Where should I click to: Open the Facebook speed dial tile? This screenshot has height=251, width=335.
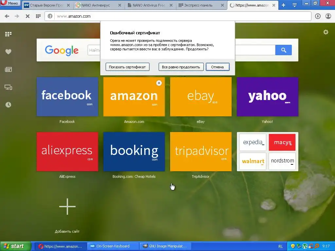[67, 97]
